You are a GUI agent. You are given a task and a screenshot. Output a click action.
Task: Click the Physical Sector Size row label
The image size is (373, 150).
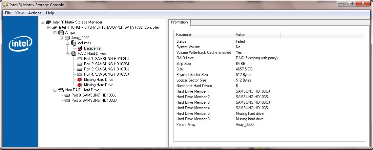click(x=192, y=75)
